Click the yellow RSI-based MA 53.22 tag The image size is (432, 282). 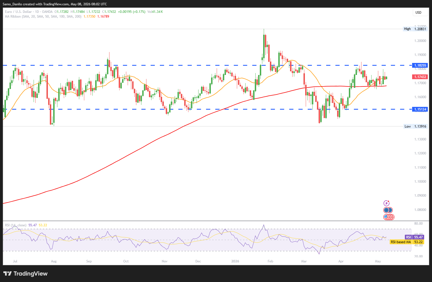click(x=407, y=242)
